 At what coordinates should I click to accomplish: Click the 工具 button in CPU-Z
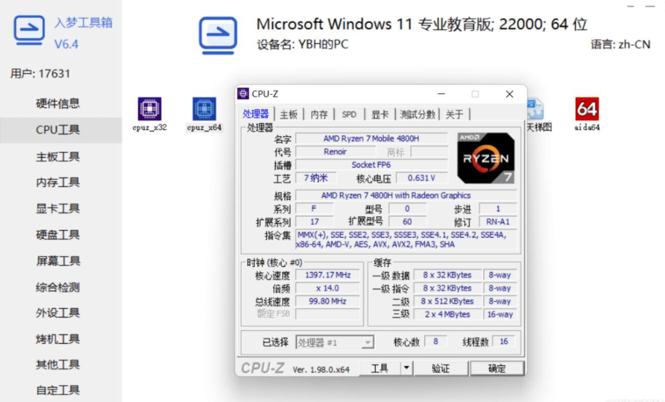point(379,368)
